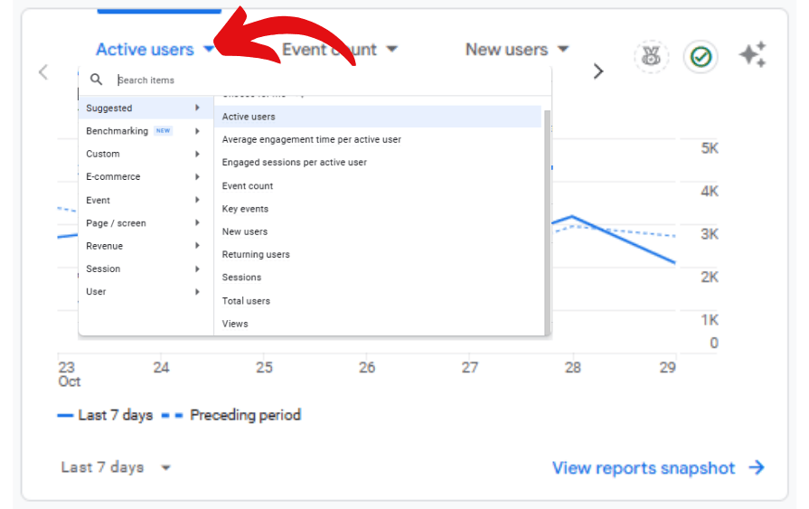This screenshot has height=509, width=809.
Task: Open the View reports snapshot link
Action: tap(644, 467)
